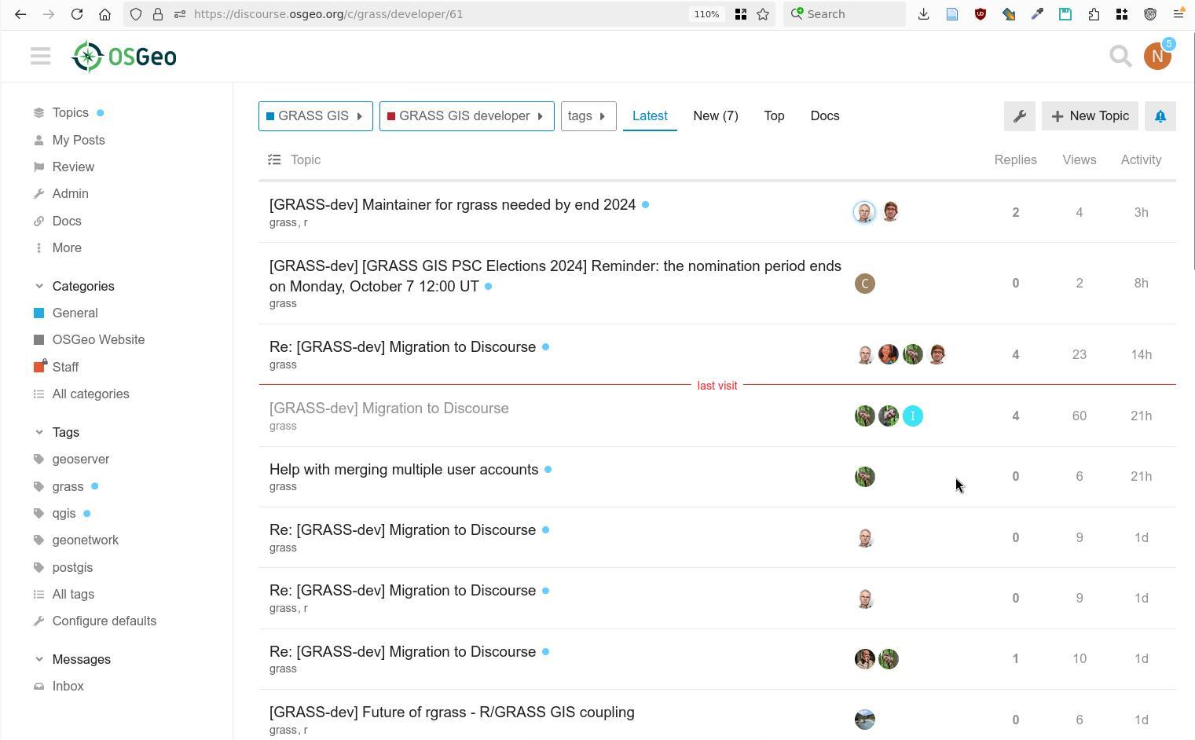This screenshot has height=740, width=1195.
Task: Click the 110% zoom level indicator
Action: [706, 14]
